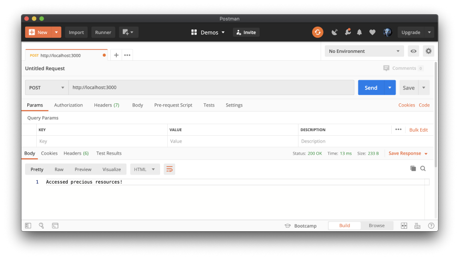
Task: Click the environment quick look eye icon
Action: (x=413, y=51)
